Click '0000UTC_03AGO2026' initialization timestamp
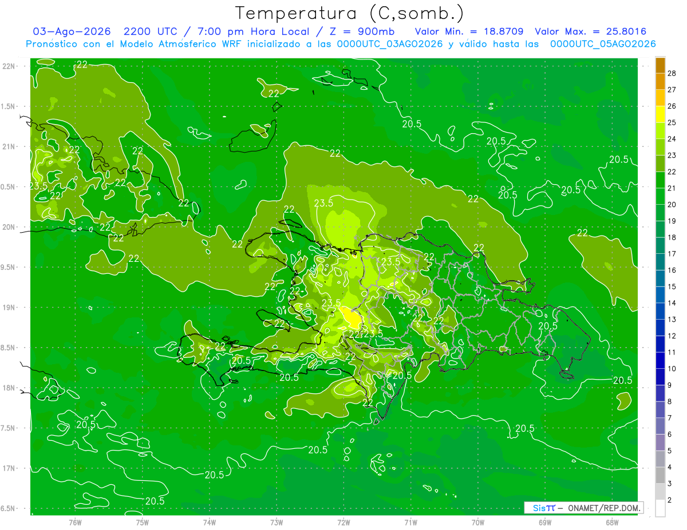 pos(390,44)
